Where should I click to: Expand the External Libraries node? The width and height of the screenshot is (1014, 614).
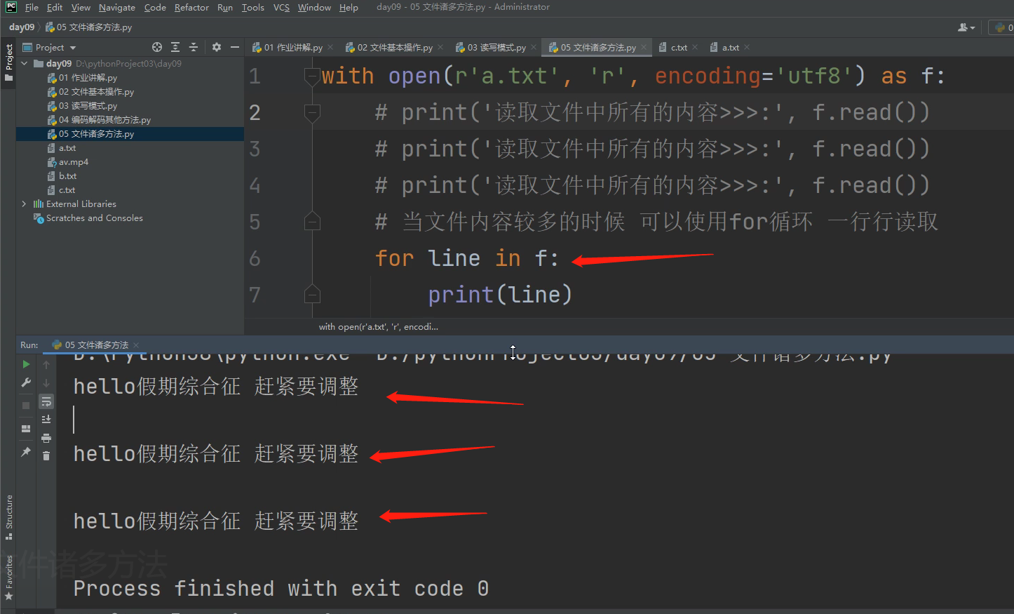pos(25,203)
